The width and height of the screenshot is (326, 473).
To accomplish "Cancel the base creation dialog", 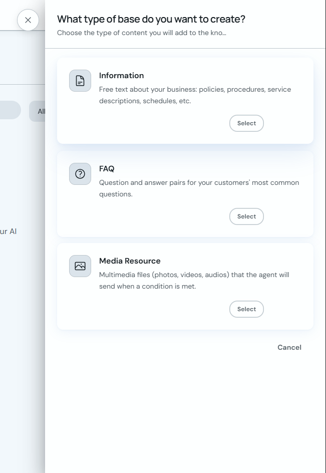I will coord(289,347).
